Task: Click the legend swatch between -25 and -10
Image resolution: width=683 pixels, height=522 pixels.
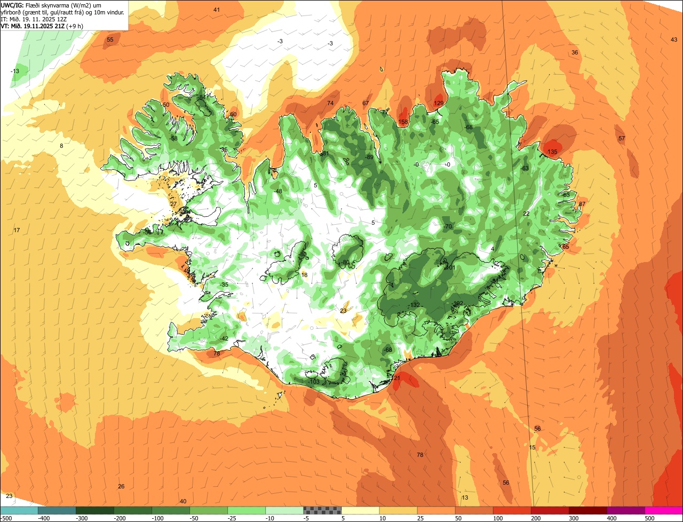Action: point(247,510)
